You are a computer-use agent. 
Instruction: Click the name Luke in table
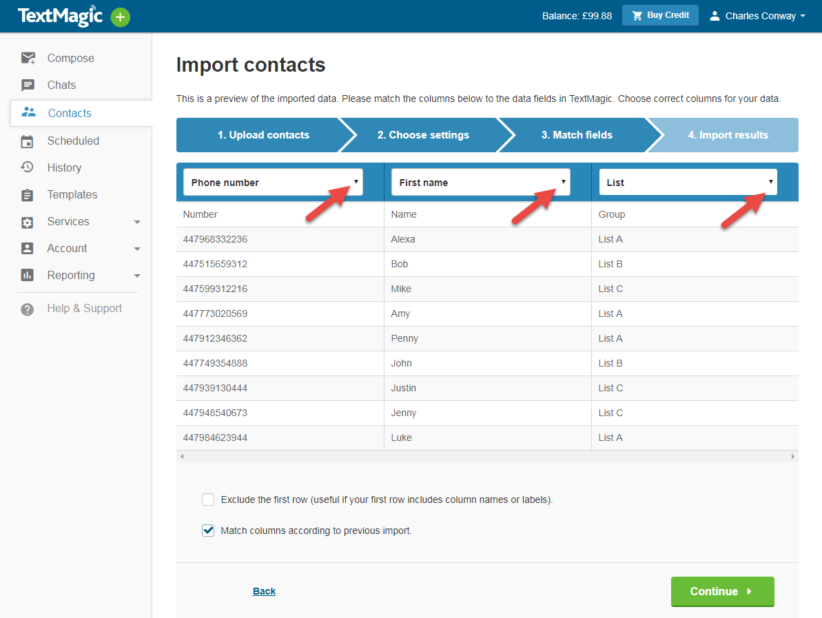click(x=401, y=437)
